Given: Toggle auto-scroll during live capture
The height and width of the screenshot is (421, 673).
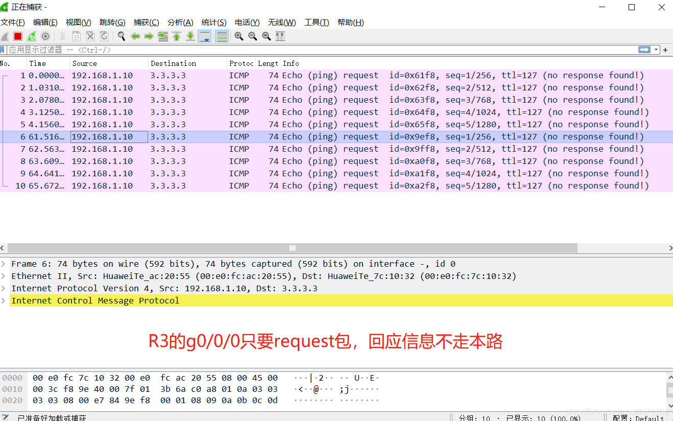Looking at the screenshot, I should (205, 36).
